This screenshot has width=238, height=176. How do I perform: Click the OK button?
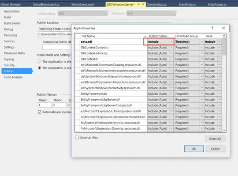pyautogui.click(x=194, y=149)
